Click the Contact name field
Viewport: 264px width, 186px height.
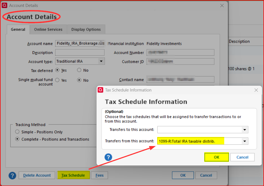pos(181,80)
